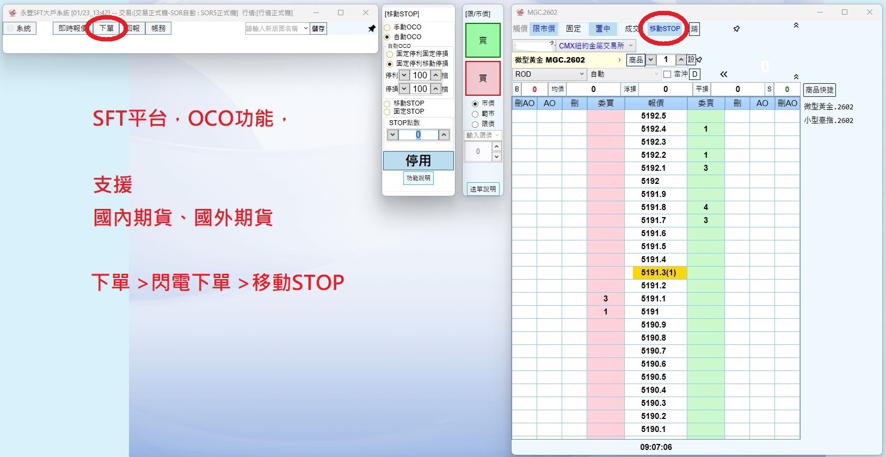The width and height of the screenshot is (886, 457).
Task: Collapse the top panel with double up arrow
Action: pyautogui.click(x=796, y=26)
